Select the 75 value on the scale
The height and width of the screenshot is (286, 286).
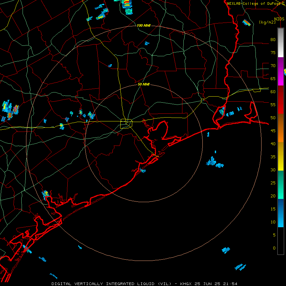point(273,52)
